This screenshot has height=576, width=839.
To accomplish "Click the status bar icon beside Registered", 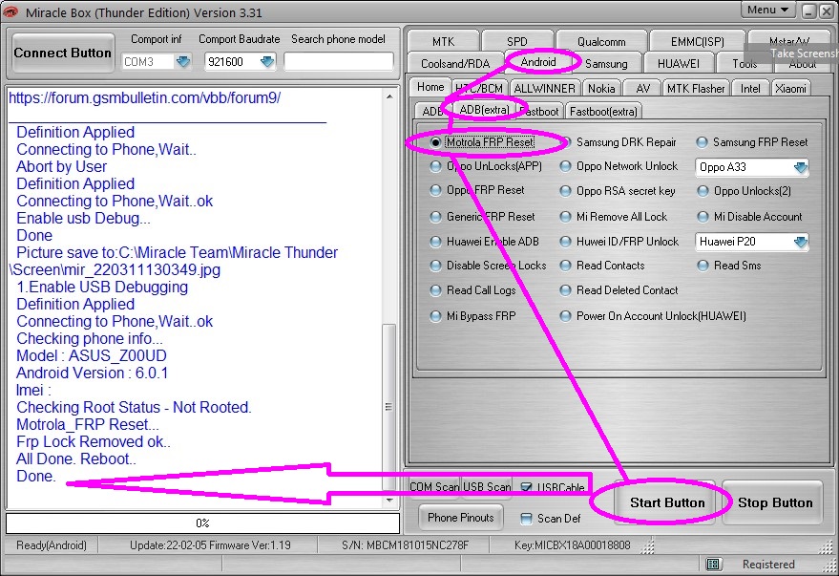I will (x=712, y=564).
